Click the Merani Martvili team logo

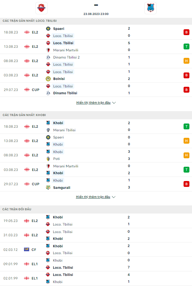[48, 50]
